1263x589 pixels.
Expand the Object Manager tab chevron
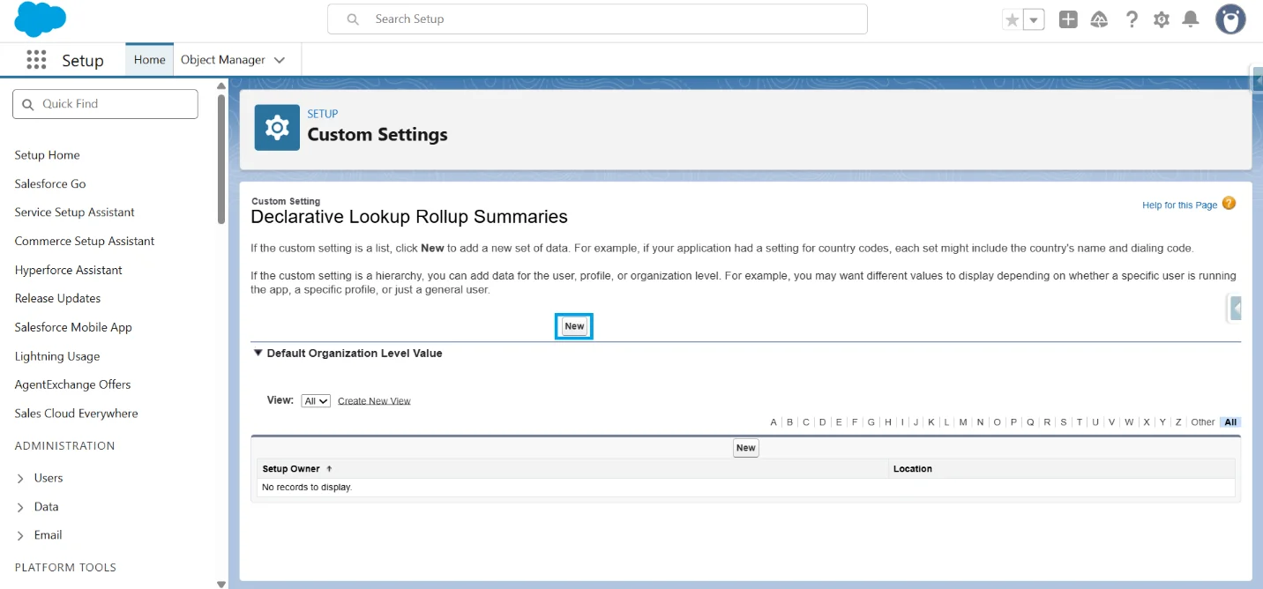pyautogui.click(x=280, y=60)
